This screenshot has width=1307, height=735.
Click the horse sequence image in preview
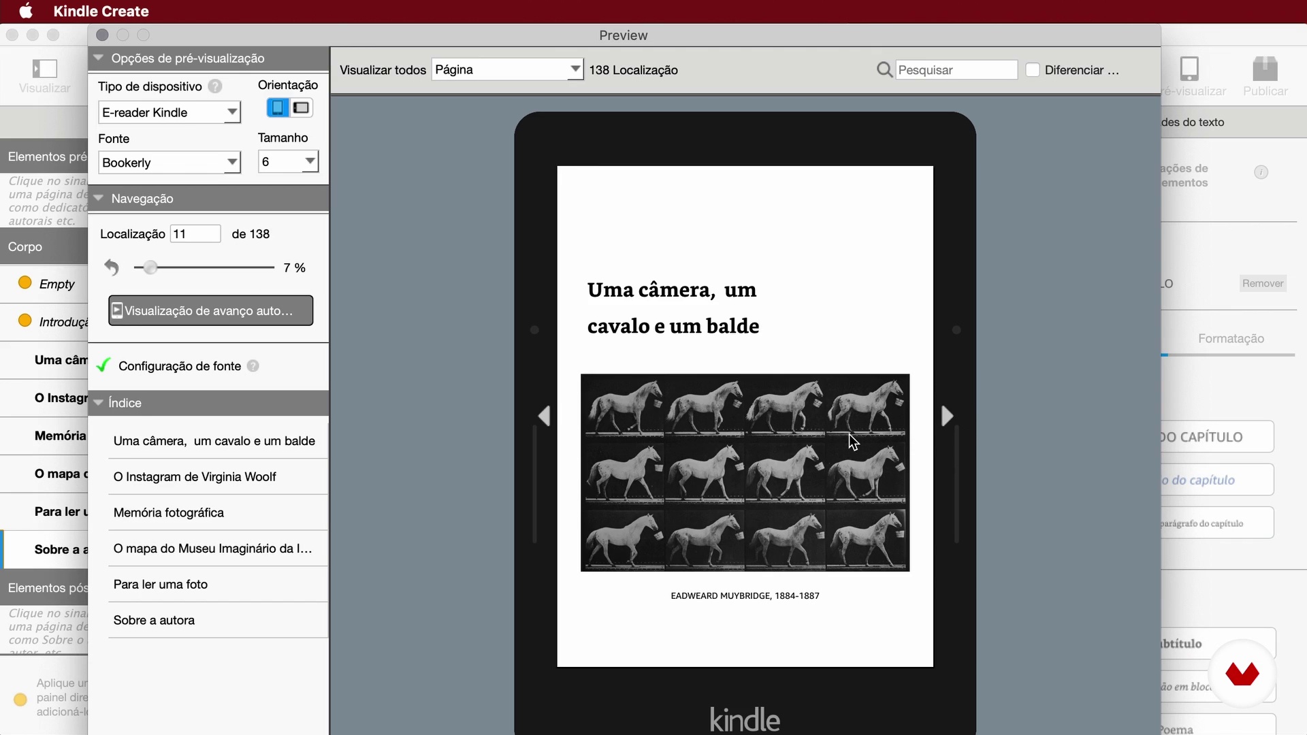coord(745,472)
